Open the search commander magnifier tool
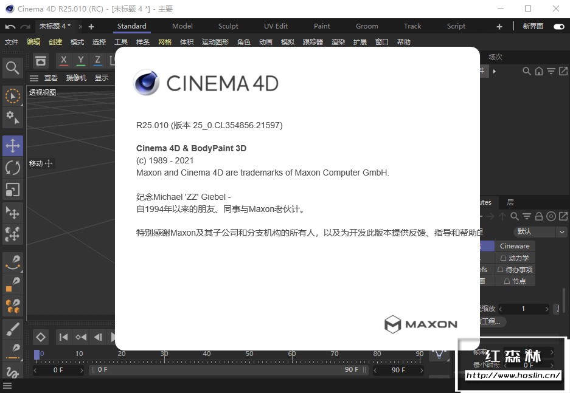The image size is (570, 393). [13, 68]
